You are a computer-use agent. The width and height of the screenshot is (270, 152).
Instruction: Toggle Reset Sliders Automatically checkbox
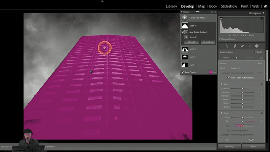tap(229, 78)
